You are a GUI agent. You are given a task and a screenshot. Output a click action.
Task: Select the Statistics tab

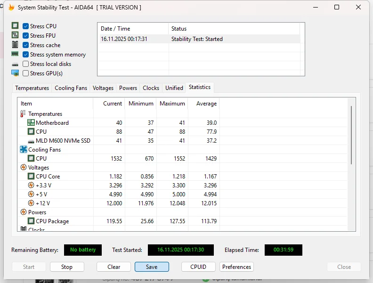click(x=200, y=87)
